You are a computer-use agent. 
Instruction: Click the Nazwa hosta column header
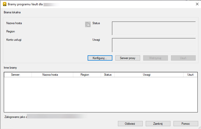[52, 75]
